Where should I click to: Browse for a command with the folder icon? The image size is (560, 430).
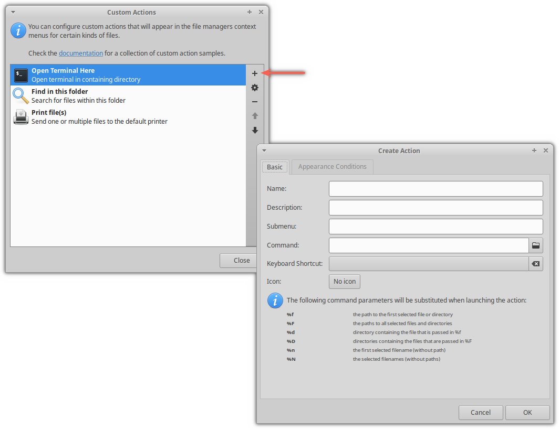(x=536, y=245)
